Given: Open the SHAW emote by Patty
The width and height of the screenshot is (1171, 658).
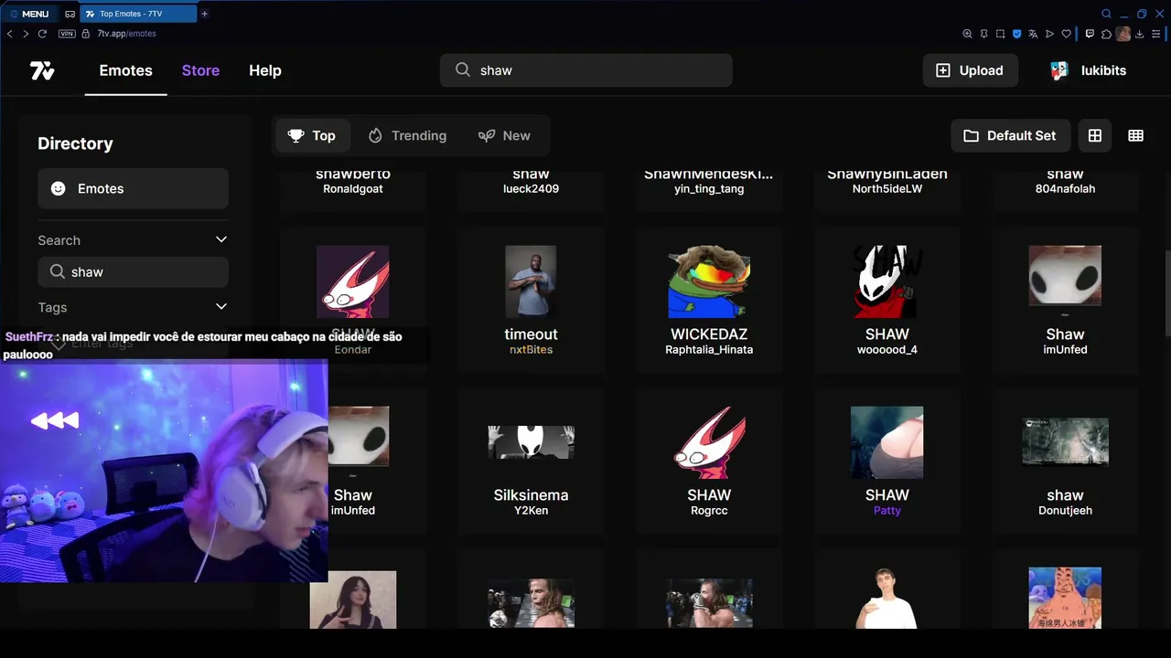Looking at the screenshot, I should click(x=887, y=461).
